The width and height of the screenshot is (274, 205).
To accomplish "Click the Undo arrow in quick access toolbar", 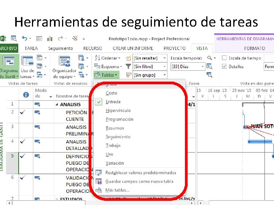I will coord(24,38).
